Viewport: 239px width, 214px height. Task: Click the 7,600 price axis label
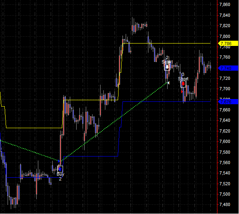coord(225,141)
